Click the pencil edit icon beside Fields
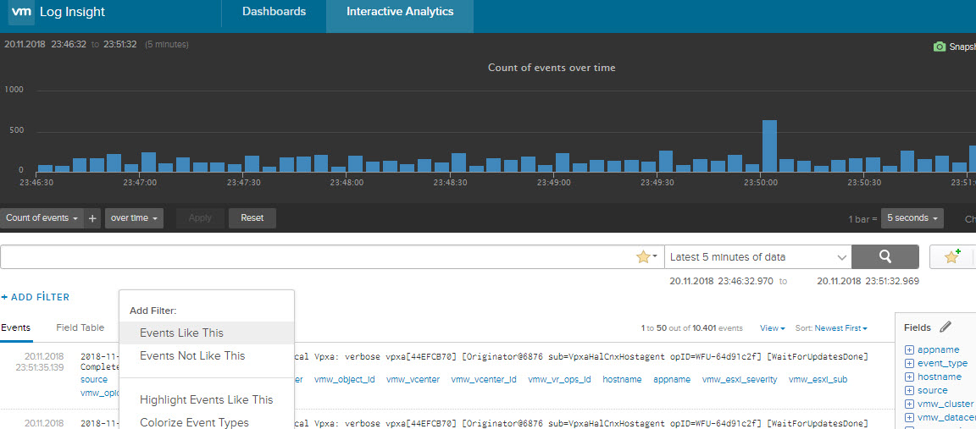 [946, 327]
